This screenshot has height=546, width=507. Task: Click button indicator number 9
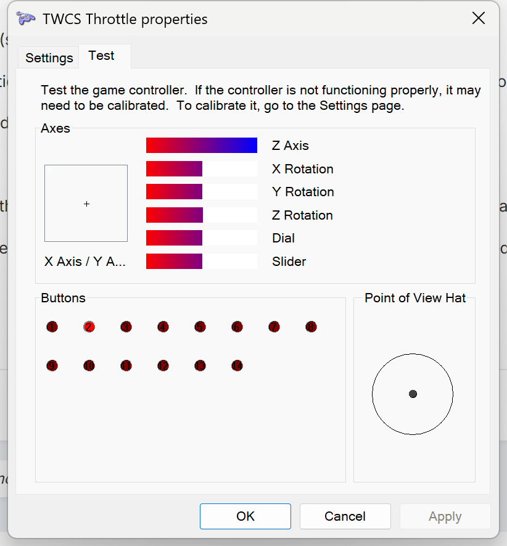coord(52,366)
